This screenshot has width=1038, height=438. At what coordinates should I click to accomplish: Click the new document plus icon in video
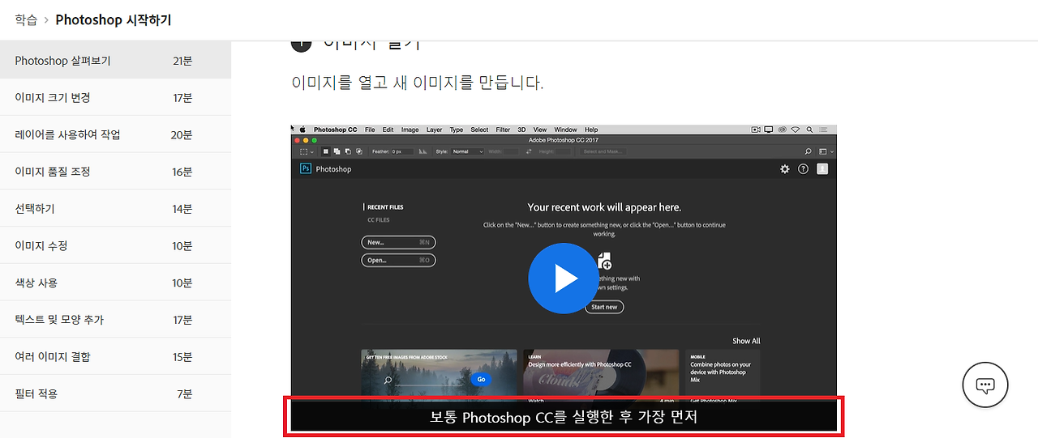point(604,261)
